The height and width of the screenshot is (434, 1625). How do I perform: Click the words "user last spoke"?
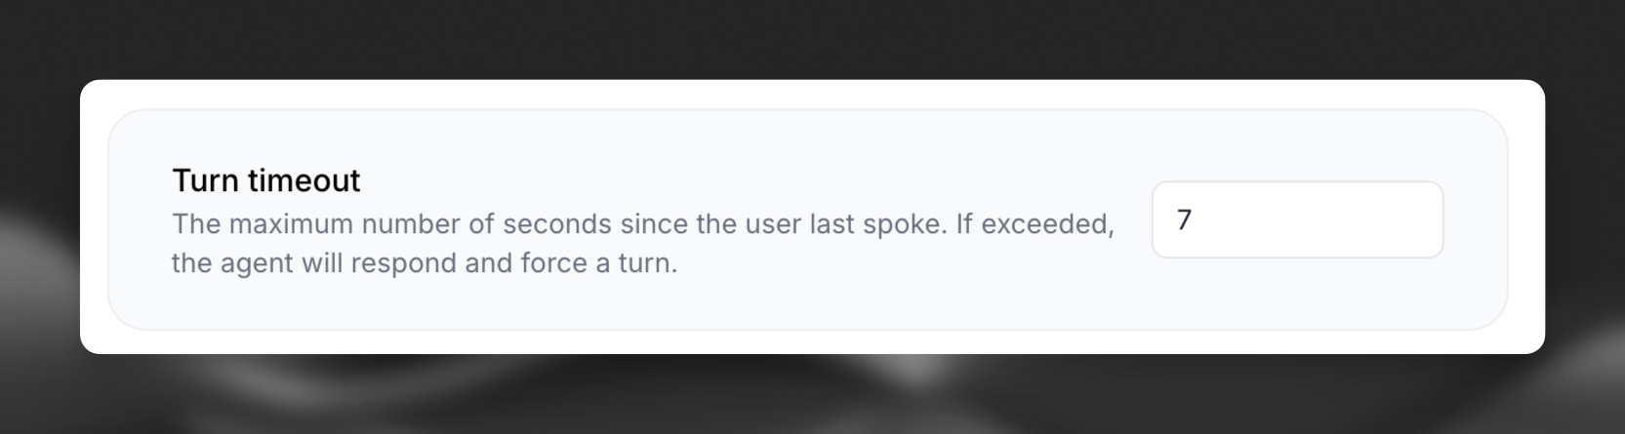click(845, 224)
